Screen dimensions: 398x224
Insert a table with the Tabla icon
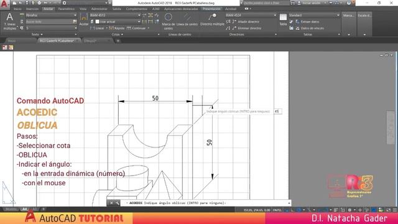[283, 17]
